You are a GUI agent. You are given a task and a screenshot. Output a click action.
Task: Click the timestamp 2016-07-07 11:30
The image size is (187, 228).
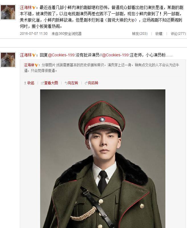tap(34, 34)
